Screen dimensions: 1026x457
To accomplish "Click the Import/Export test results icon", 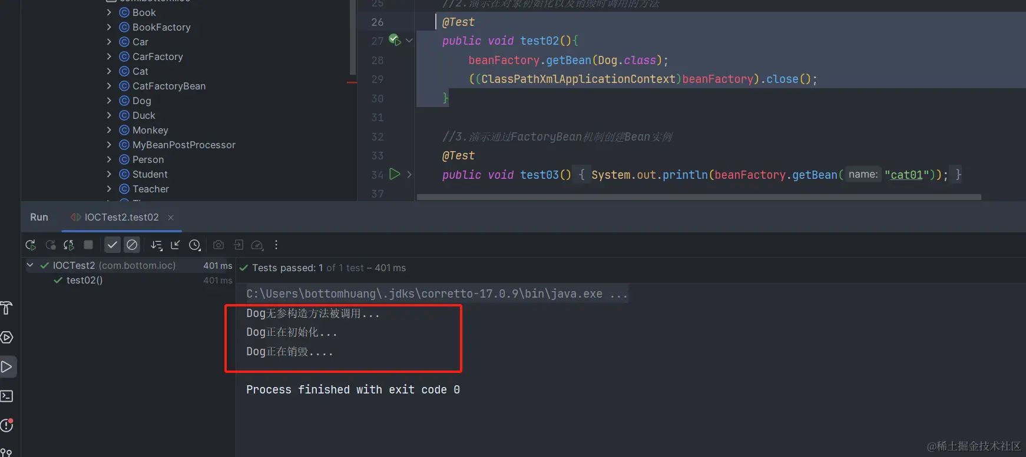I will 238,245.
